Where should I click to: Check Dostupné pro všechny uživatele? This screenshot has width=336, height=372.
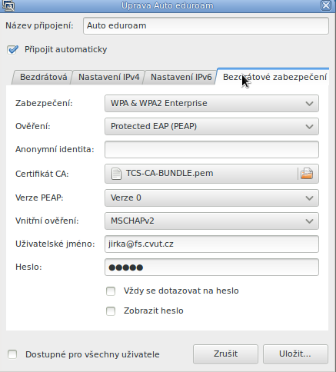point(12,354)
